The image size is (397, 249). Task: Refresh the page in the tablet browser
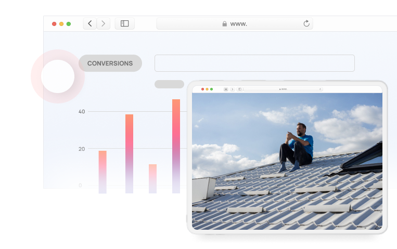click(x=320, y=89)
